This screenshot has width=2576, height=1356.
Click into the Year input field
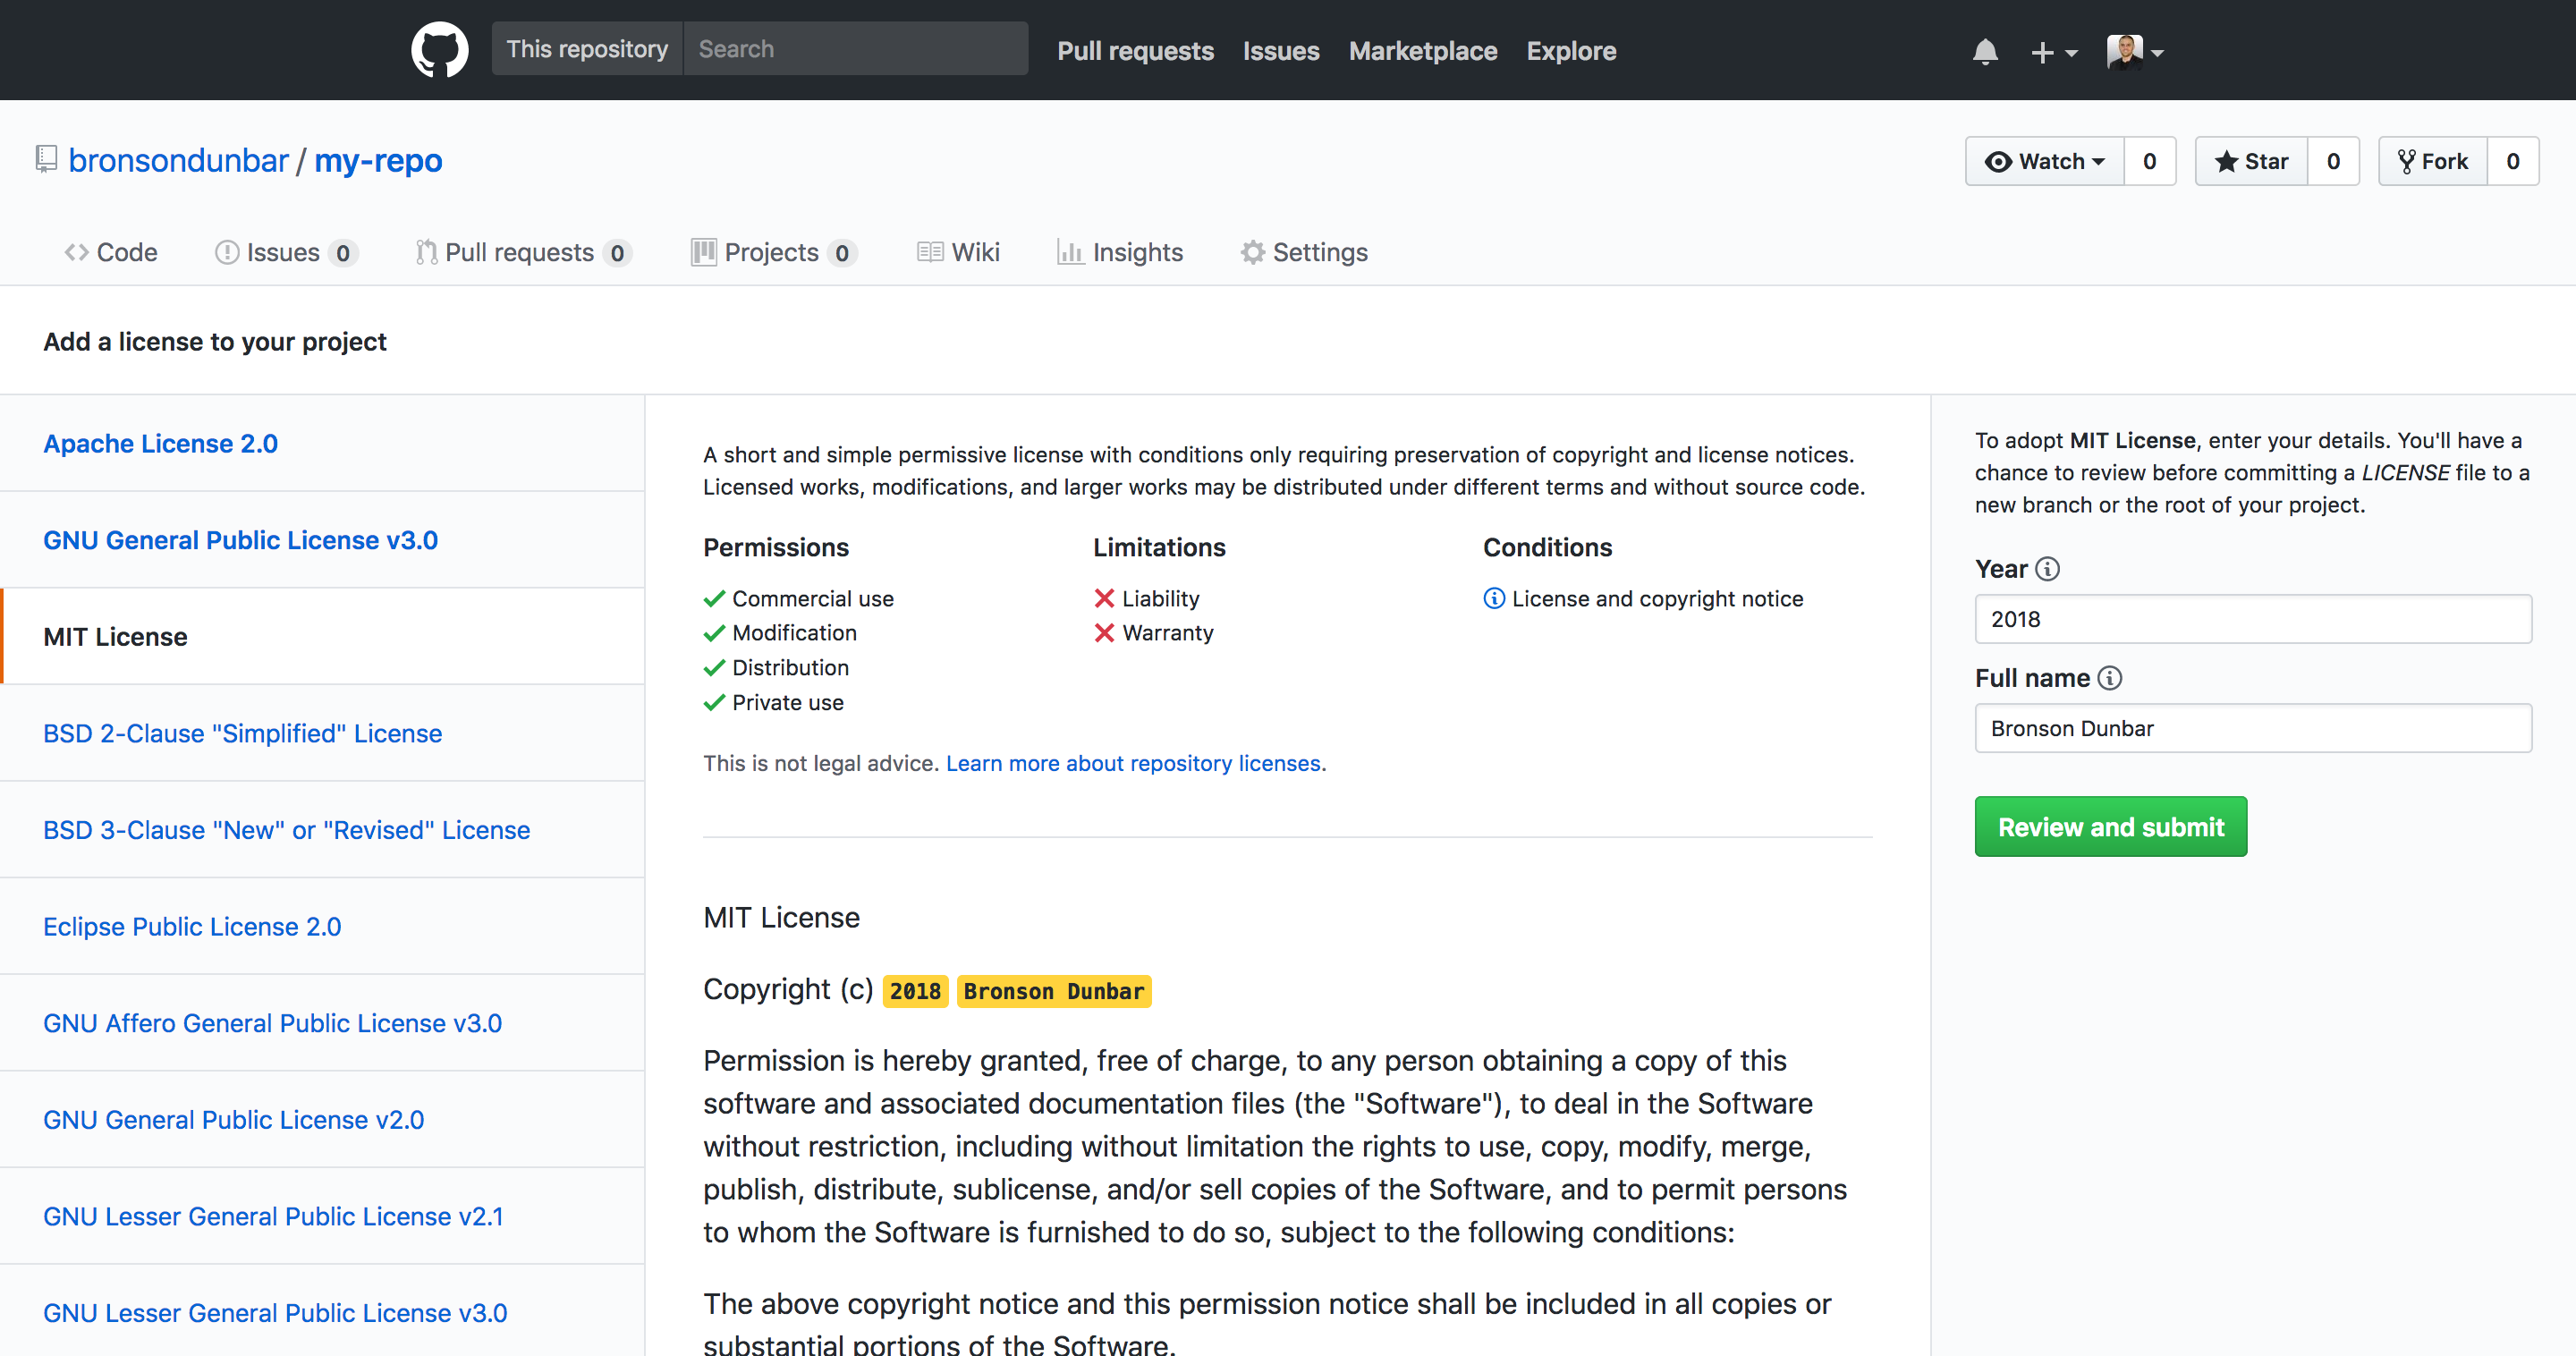[x=2252, y=619]
